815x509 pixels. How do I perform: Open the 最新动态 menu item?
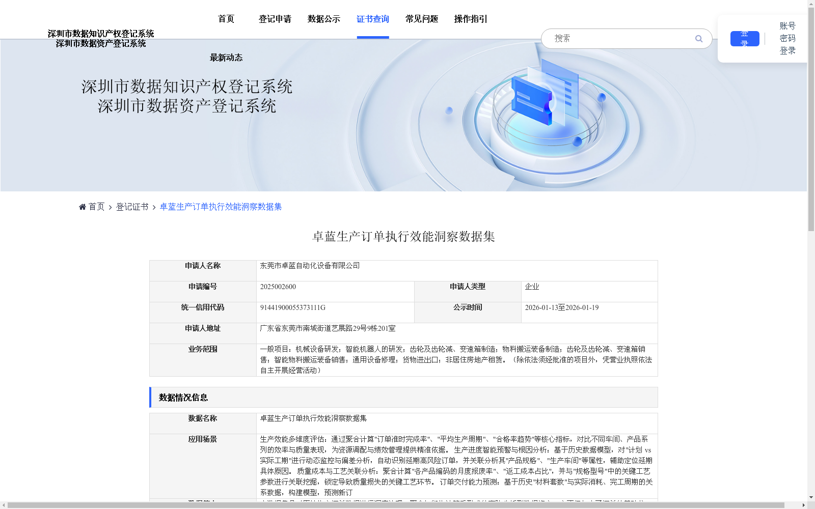[x=226, y=58]
